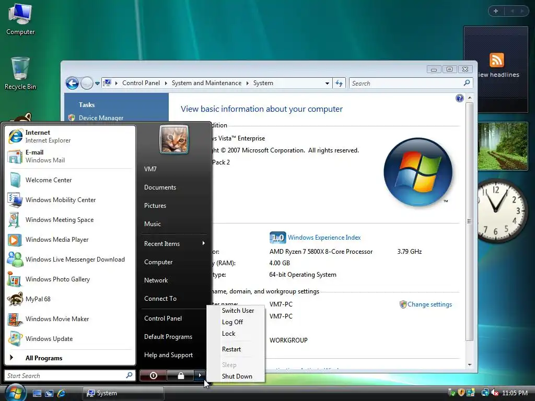Image resolution: width=535 pixels, height=401 pixels.
Task: Open Recycle Bin desktop icon
Action: click(x=20, y=73)
